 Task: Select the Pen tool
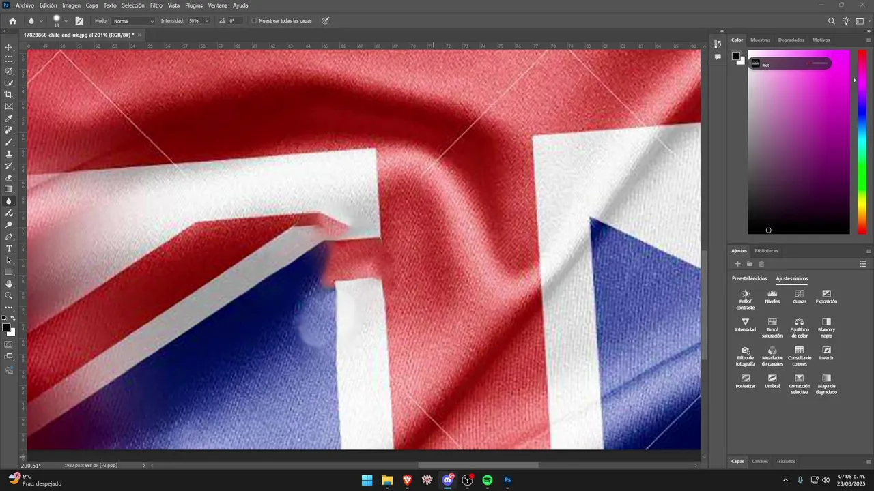click(x=9, y=237)
